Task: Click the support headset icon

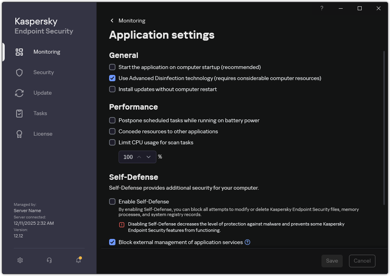Action: point(49,260)
